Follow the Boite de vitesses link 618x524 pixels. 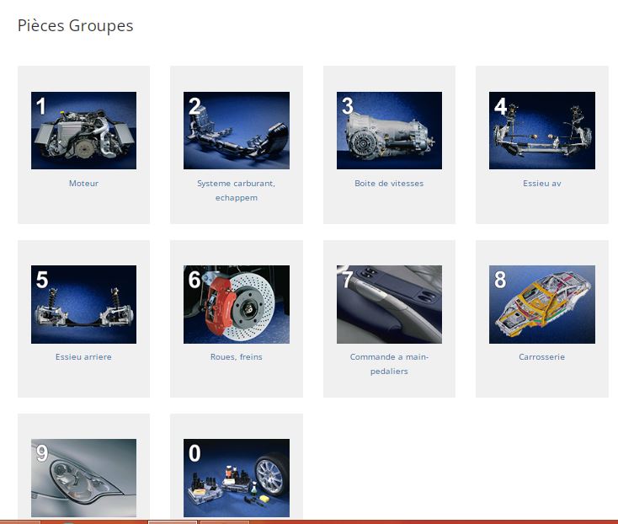(x=389, y=183)
